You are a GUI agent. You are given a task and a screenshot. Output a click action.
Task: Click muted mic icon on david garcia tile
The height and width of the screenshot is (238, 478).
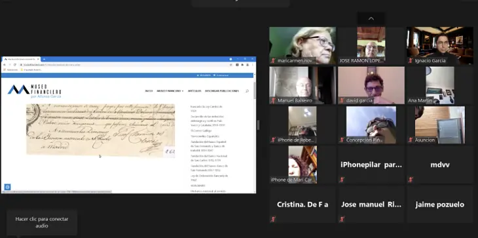(x=342, y=100)
